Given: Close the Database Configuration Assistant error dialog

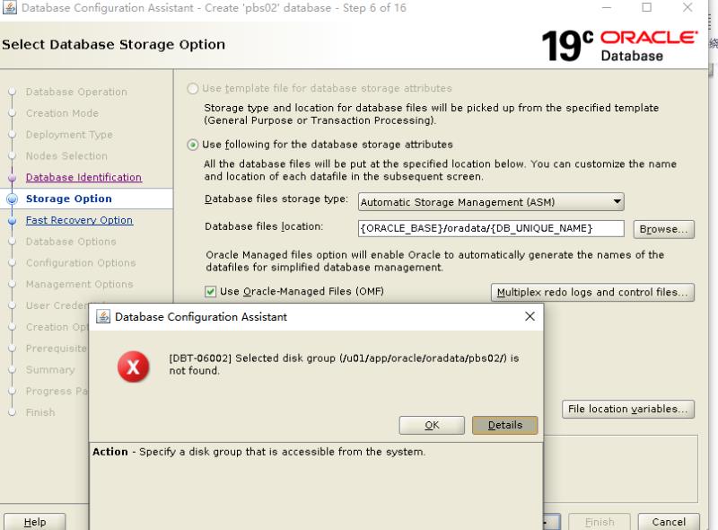Looking at the screenshot, I should (x=530, y=316).
